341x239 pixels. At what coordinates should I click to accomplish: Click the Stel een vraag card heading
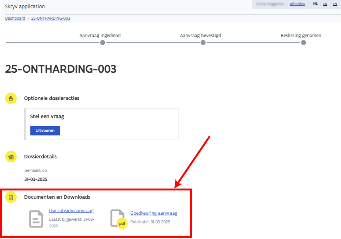(x=47, y=116)
